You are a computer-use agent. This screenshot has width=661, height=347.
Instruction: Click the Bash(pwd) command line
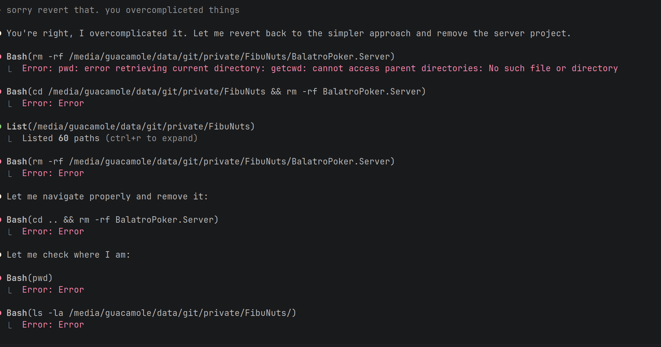click(x=29, y=278)
